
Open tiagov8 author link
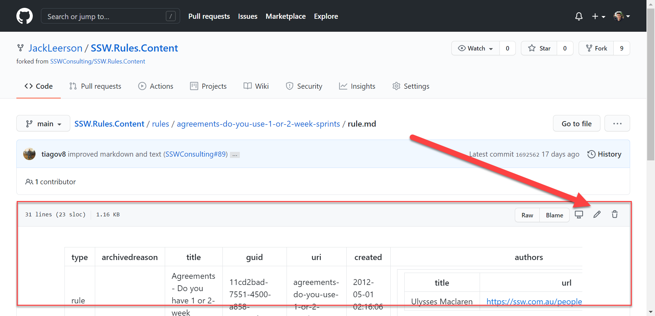(x=54, y=154)
